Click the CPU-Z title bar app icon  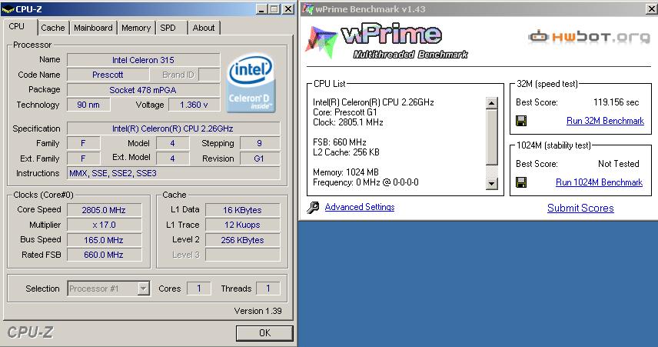tap(8, 8)
